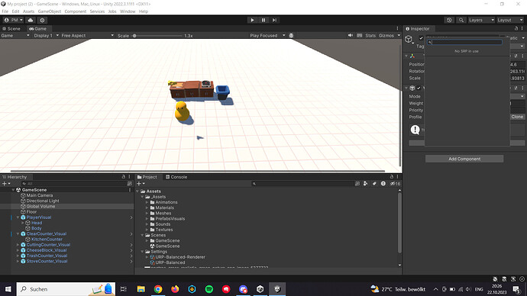Click the Step frame button
The width and height of the screenshot is (527, 296).
275,20
